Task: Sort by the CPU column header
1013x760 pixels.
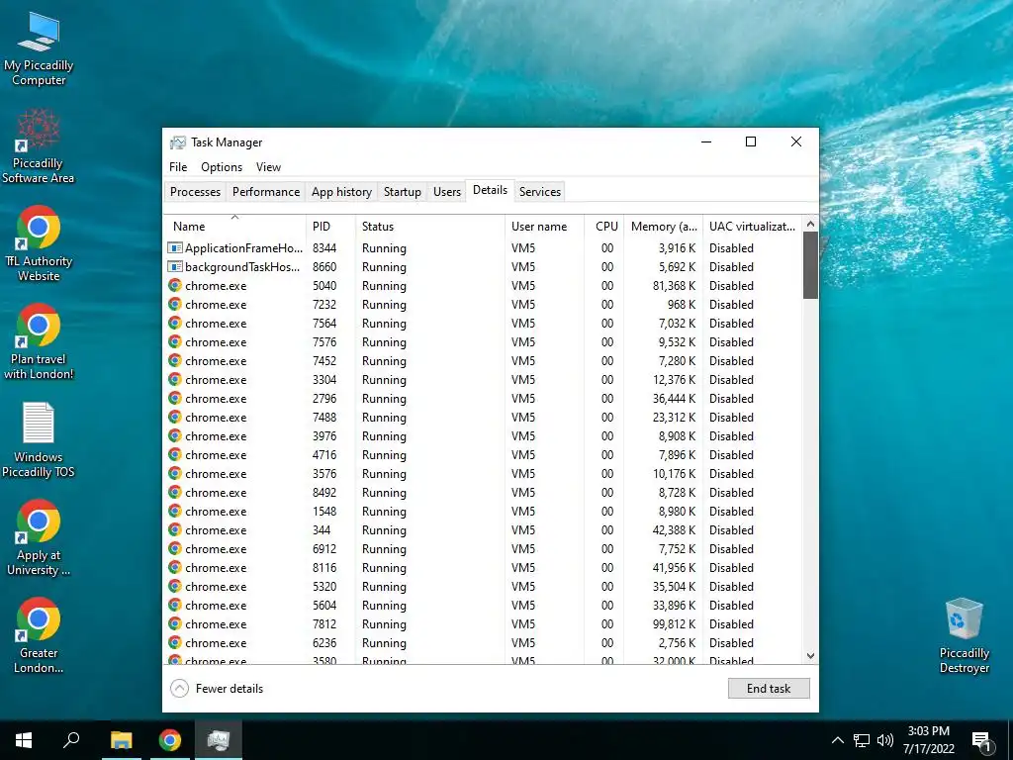Action: tap(604, 227)
